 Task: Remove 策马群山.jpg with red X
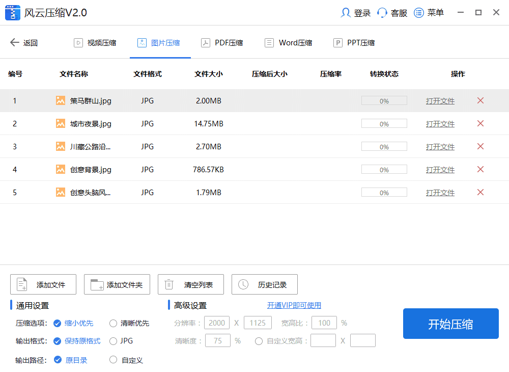480,101
